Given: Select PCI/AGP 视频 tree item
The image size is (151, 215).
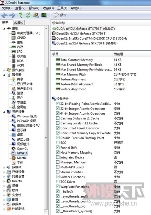Looking at the screenshot, I should pyautogui.click(x=26, y=121).
